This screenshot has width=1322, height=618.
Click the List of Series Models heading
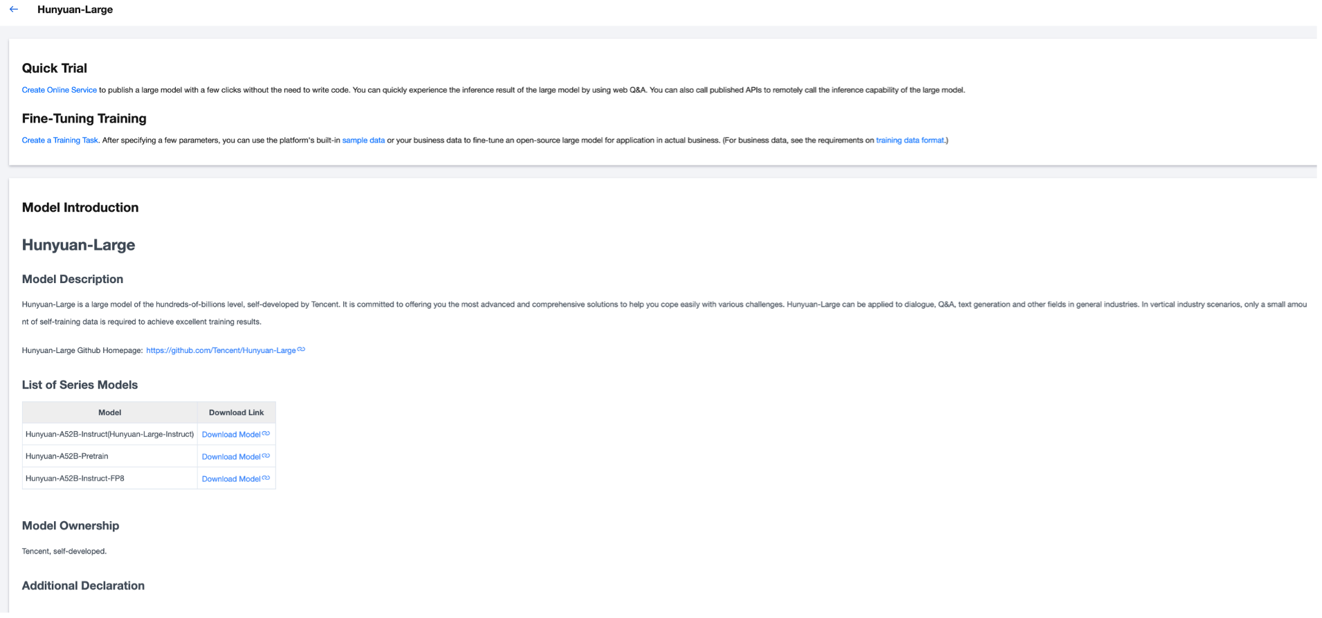[80, 385]
